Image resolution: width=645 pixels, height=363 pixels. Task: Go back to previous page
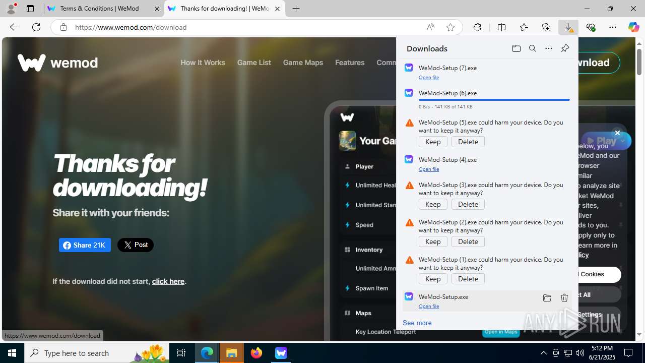pyautogui.click(x=14, y=27)
